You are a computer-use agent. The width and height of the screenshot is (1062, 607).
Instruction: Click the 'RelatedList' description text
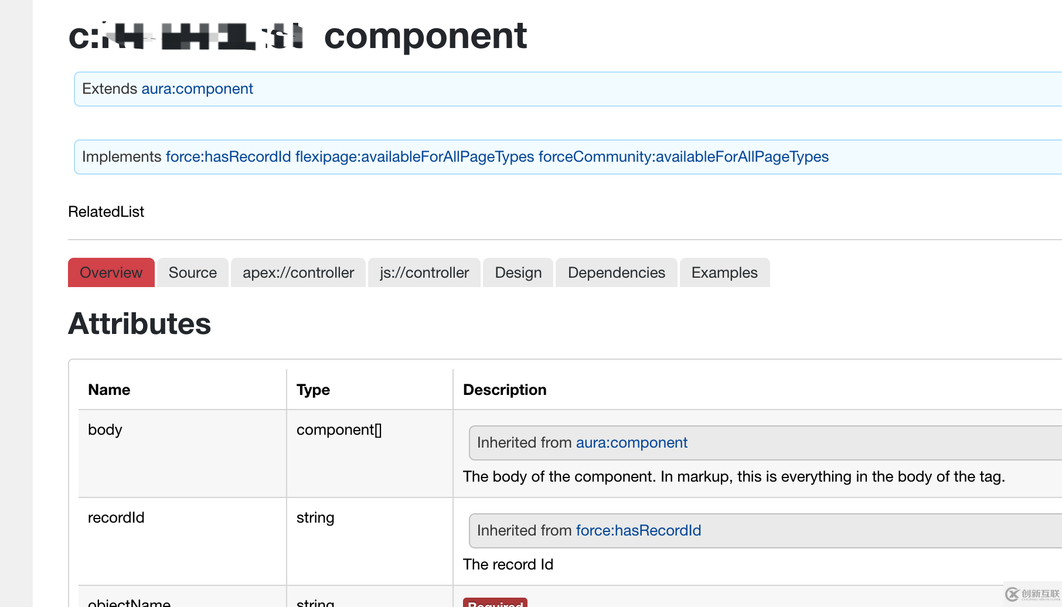click(x=106, y=212)
